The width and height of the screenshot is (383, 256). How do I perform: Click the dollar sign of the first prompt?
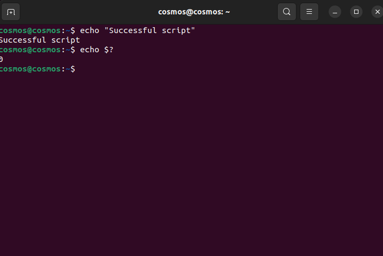(73, 30)
